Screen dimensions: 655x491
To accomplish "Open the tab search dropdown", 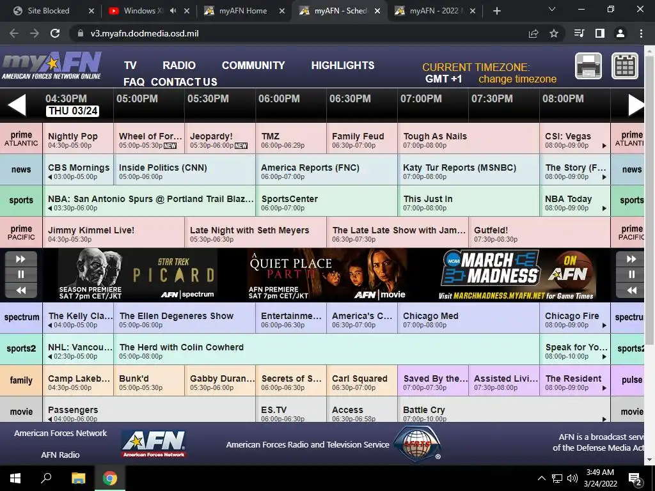I will (x=552, y=9).
